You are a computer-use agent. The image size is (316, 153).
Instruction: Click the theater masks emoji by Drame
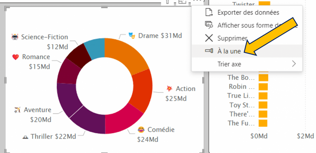tap(132, 36)
